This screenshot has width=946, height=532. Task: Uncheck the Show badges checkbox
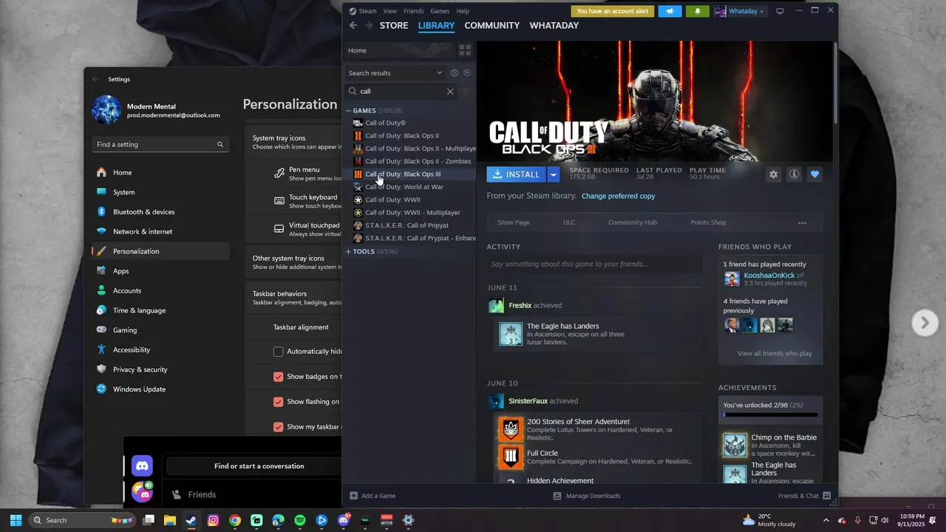tap(278, 377)
